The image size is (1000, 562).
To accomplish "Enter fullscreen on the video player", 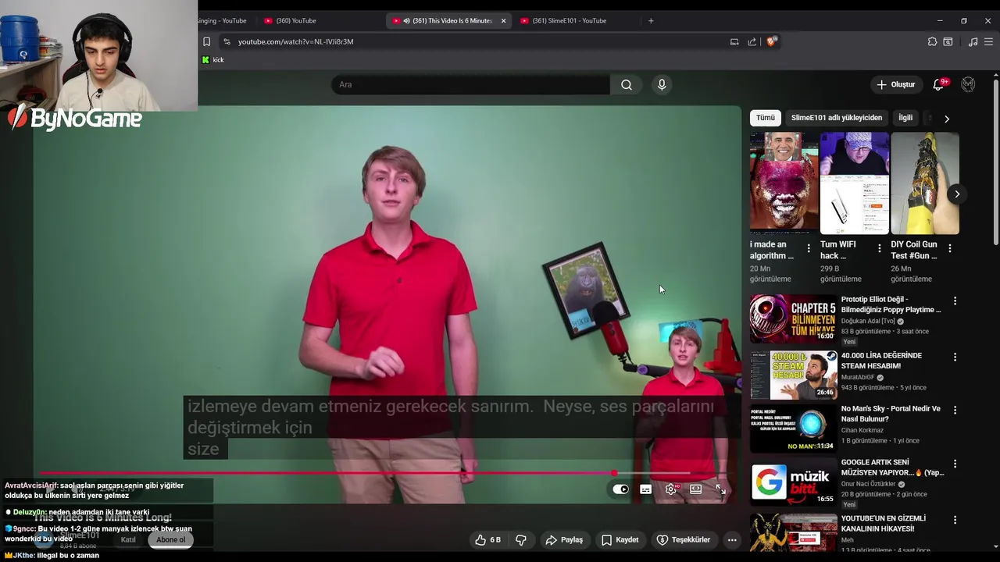I will click(x=720, y=489).
